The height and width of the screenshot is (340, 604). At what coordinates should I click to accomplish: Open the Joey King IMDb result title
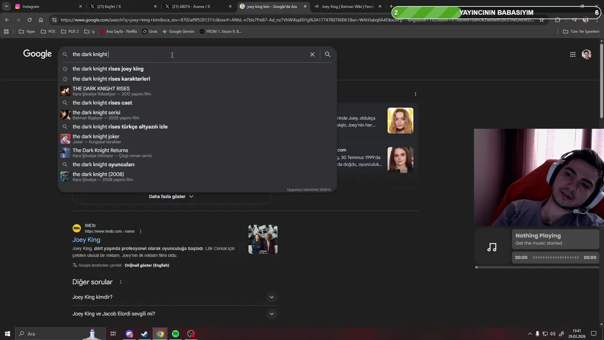(x=86, y=240)
